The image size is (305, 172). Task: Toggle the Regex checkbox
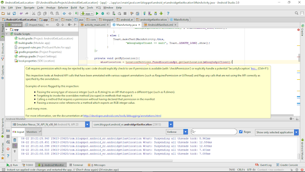tap(241, 132)
